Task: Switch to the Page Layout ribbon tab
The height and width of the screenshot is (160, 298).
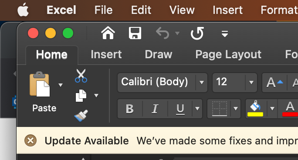Action: click(x=228, y=55)
